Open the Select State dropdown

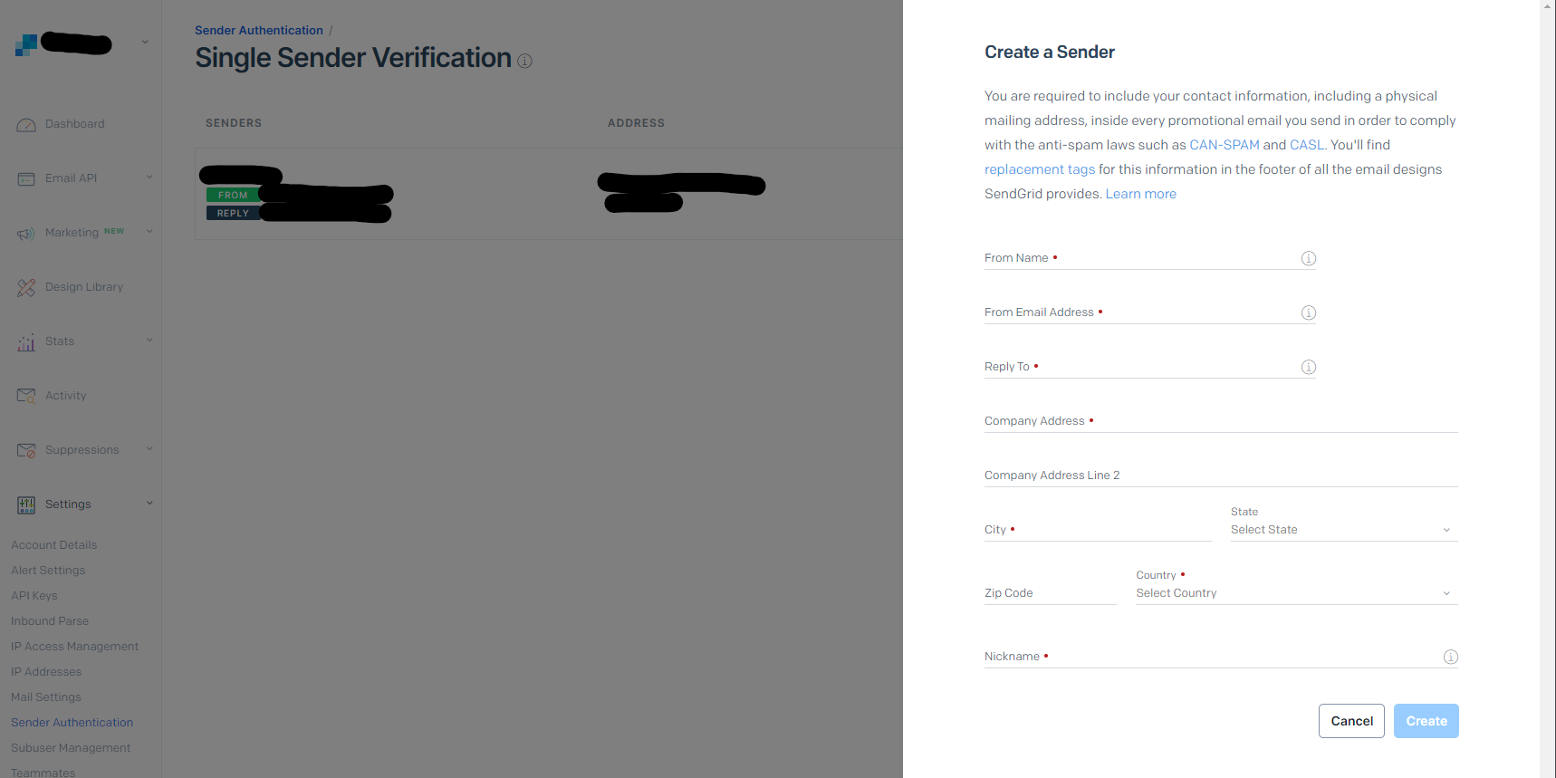(1343, 529)
